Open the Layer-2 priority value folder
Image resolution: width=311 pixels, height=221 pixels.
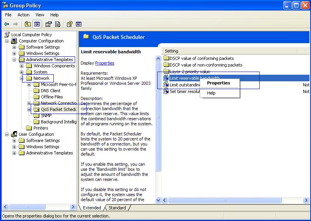point(166,71)
